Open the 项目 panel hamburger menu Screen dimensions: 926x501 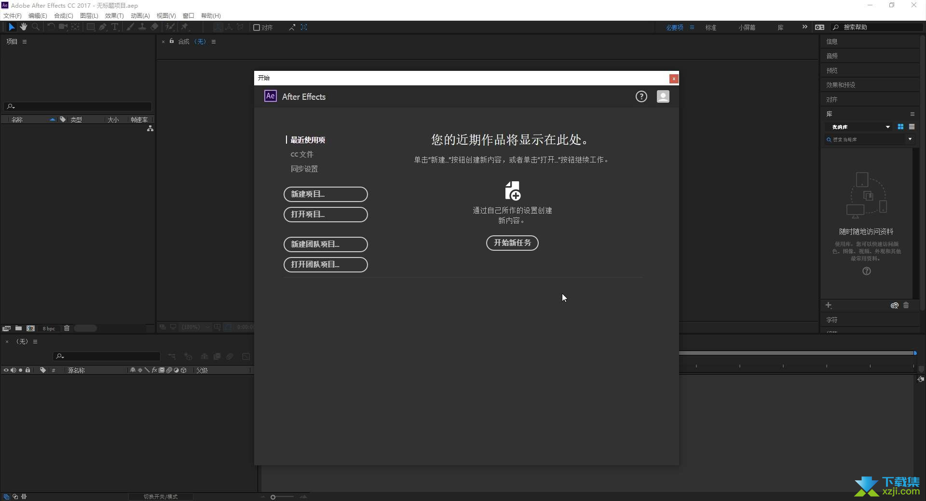click(x=25, y=42)
